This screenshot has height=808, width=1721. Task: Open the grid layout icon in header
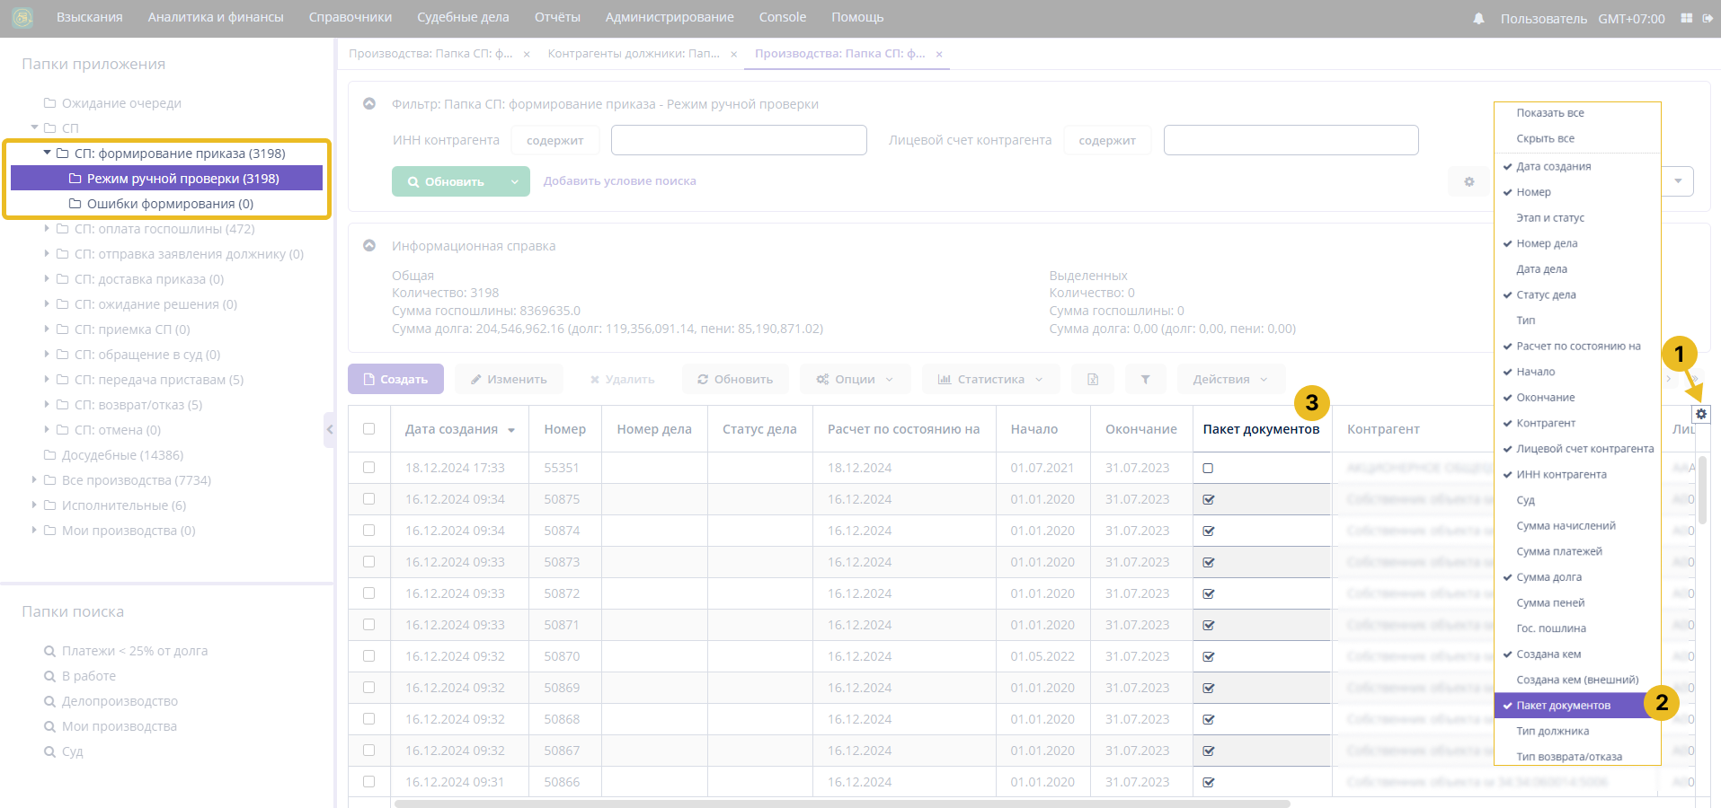coord(1686,18)
